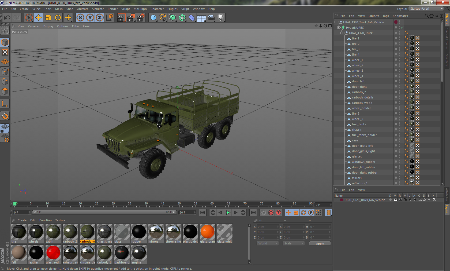Switch to Texture mode checkerboard icon
The height and width of the screenshot is (271, 450).
pos(5,52)
